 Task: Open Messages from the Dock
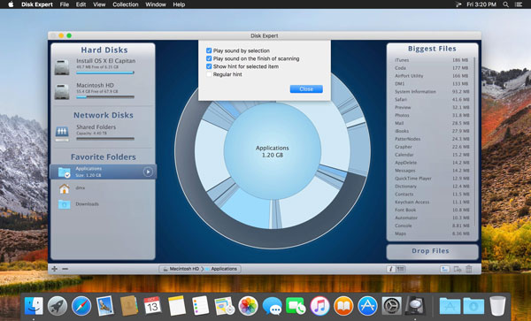tap(272, 306)
